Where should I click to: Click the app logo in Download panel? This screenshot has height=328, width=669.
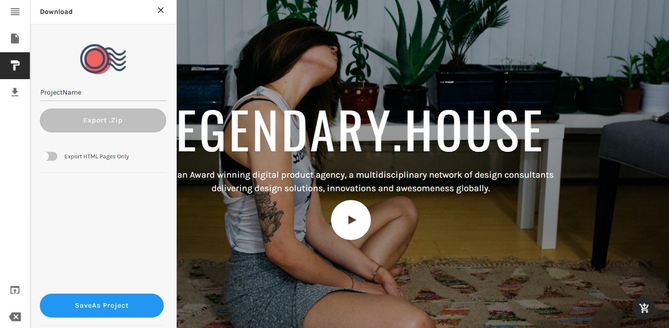(x=103, y=59)
